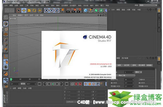Screen dimensions: 163x107
Task: Click the Enable Axis L-shaped icon
Action: 6,57
